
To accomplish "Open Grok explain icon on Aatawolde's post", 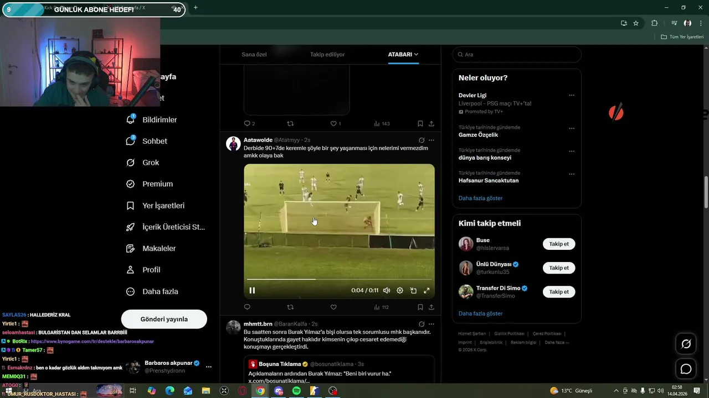I will tap(422, 140).
